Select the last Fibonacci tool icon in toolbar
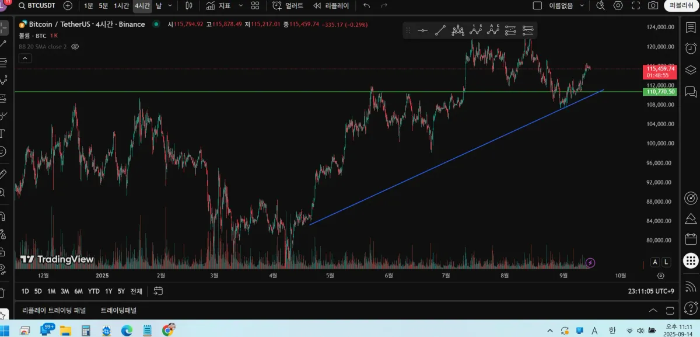 (x=528, y=30)
